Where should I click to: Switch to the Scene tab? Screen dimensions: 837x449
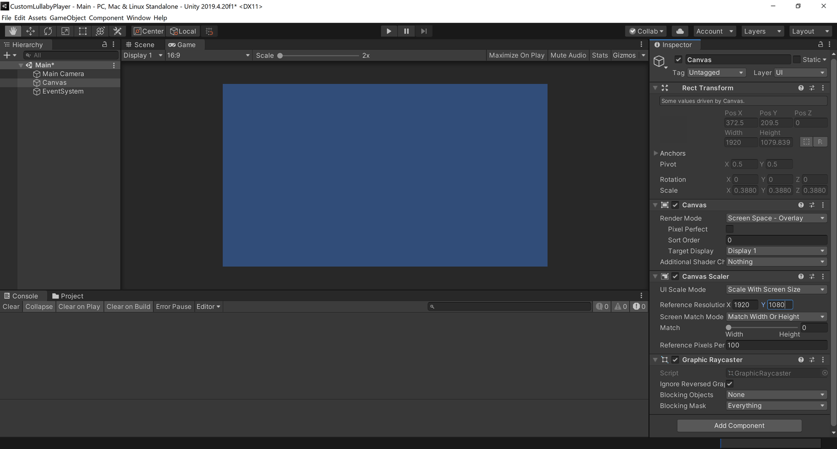[x=140, y=45]
